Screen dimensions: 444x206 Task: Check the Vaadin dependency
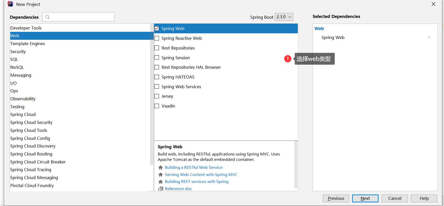tap(157, 106)
